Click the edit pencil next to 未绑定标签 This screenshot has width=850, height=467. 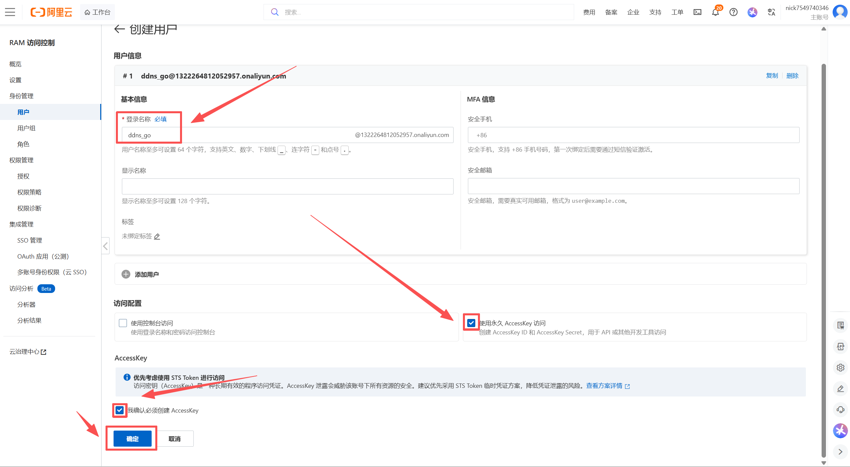tap(157, 236)
